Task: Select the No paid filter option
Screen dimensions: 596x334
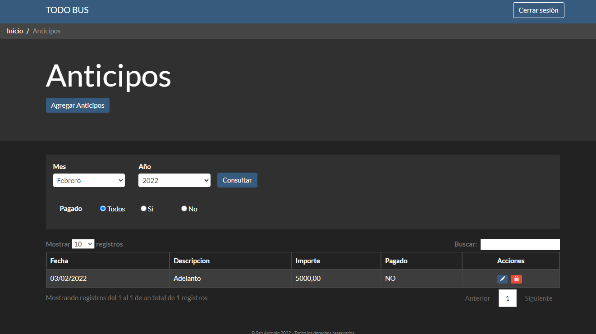Action: 184,209
